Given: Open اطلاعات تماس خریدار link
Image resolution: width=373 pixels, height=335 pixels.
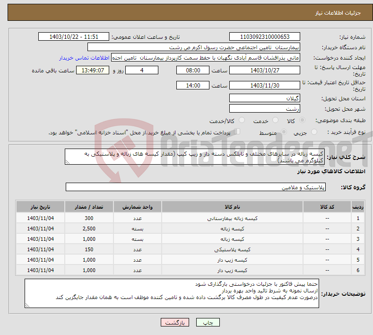Looking at the screenshot, I should coord(84,58).
